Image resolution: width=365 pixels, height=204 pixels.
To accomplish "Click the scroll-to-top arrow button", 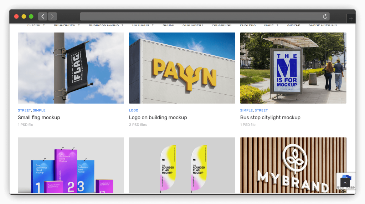I will point(345,183).
